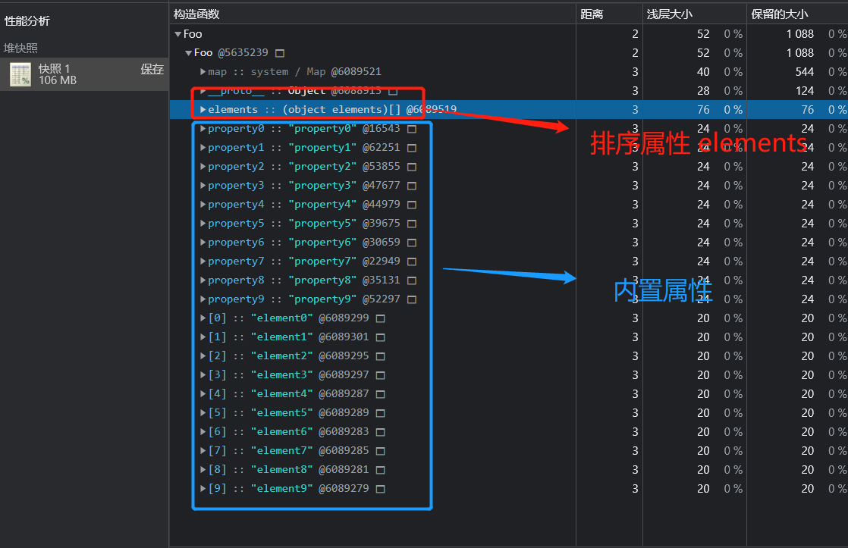Expand the [5] :: "element5" row

click(203, 413)
